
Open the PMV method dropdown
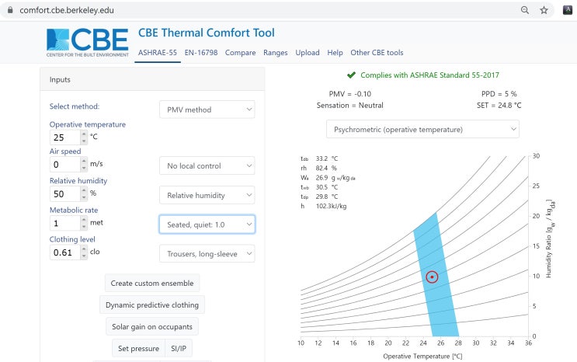pyautogui.click(x=207, y=110)
